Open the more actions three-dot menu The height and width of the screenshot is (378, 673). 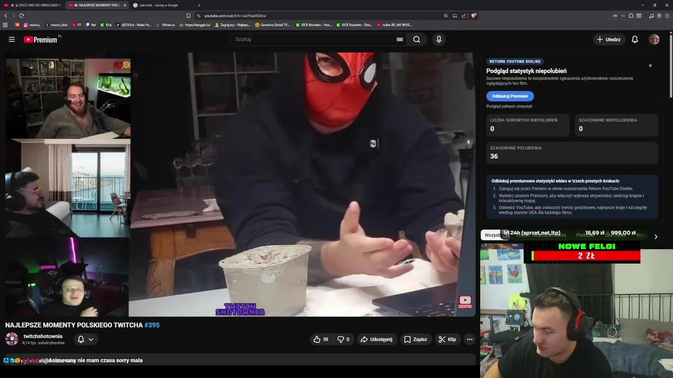[470, 339]
